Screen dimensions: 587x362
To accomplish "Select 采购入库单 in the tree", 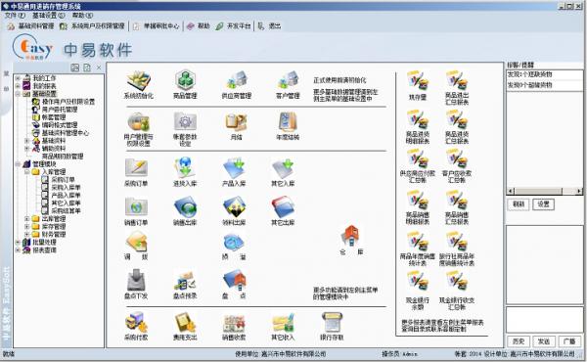I will pyautogui.click(x=66, y=187).
